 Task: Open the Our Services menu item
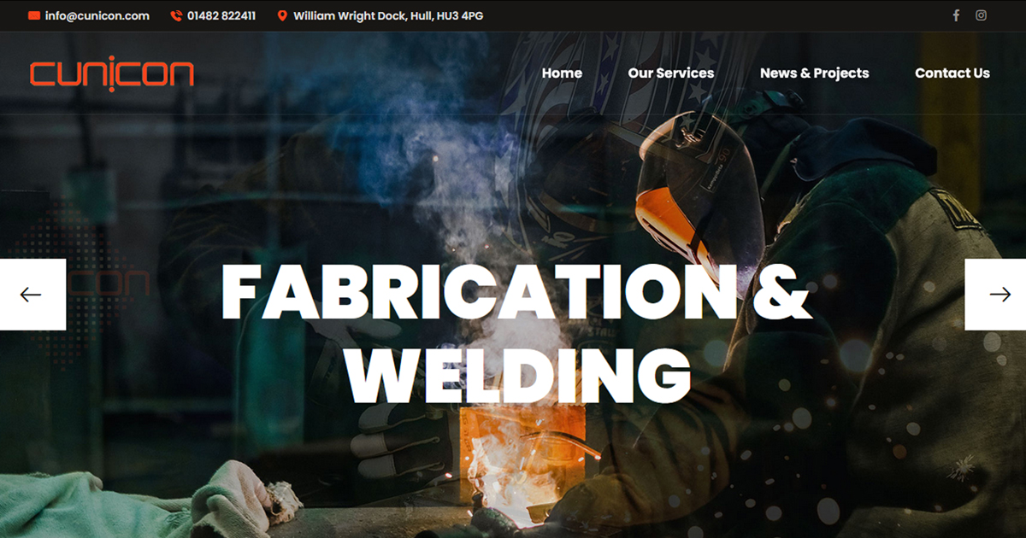point(671,73)
